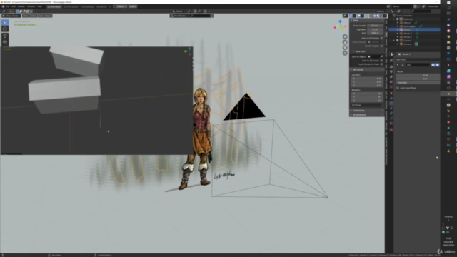Enable Lock to 3D Cursor checkbox
This screenshot has height=257, width=457.
381,61
